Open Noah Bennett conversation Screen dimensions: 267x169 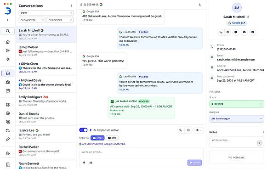(x=46, y=164)
